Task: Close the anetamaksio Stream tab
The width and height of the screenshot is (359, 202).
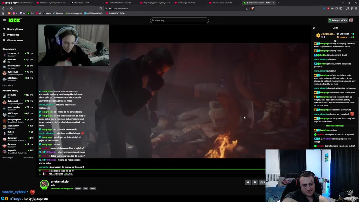Action: (273, 3)
